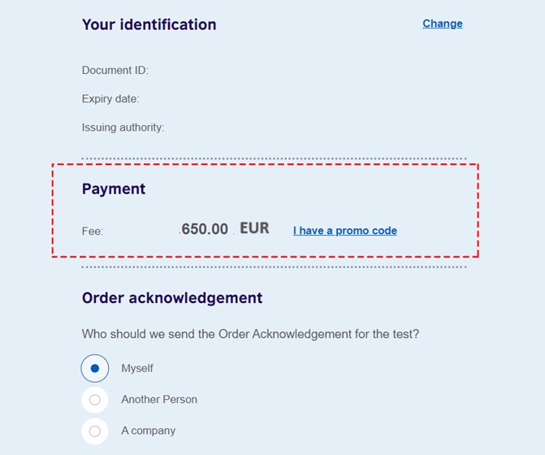Click the Change link for identification
The image size is (545, 455).
tap(443, 24)
